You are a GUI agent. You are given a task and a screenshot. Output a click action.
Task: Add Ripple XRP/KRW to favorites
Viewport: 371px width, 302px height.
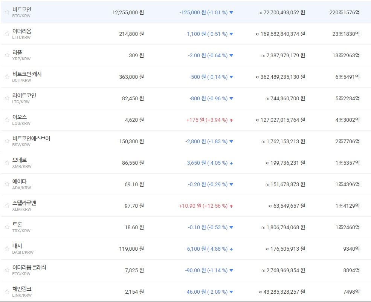click(7, 55)
